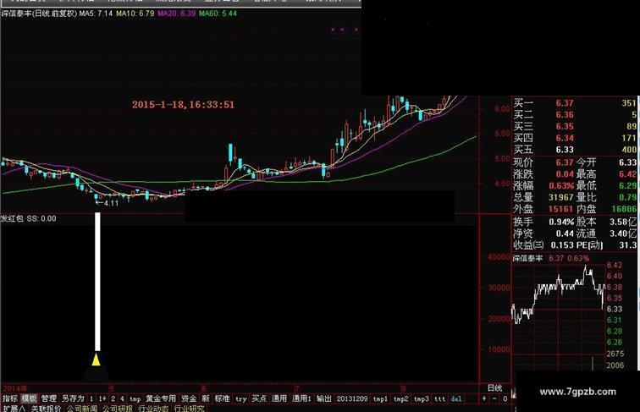Image resolution: width=640 pixels, height=412 pixels.
Task: Open the 指标 tab in bottom bar
Action: coord(10,398)
